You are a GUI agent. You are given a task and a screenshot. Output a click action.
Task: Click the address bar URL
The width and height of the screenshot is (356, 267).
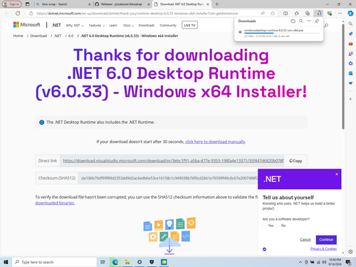point(137,14)
